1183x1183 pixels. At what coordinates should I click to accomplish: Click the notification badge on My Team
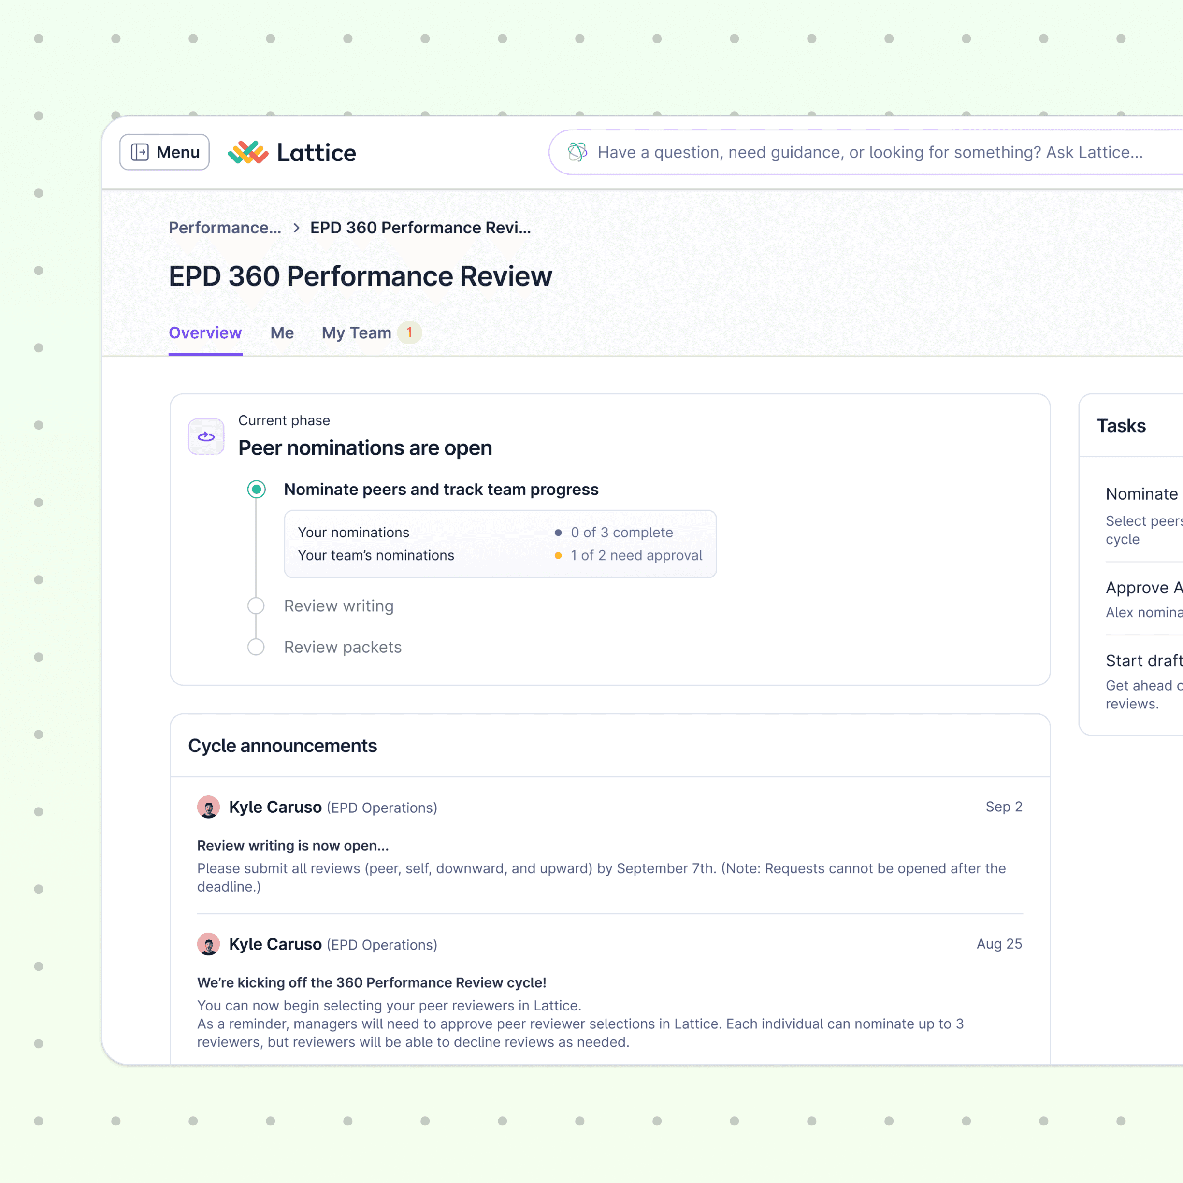pos(409,332)
